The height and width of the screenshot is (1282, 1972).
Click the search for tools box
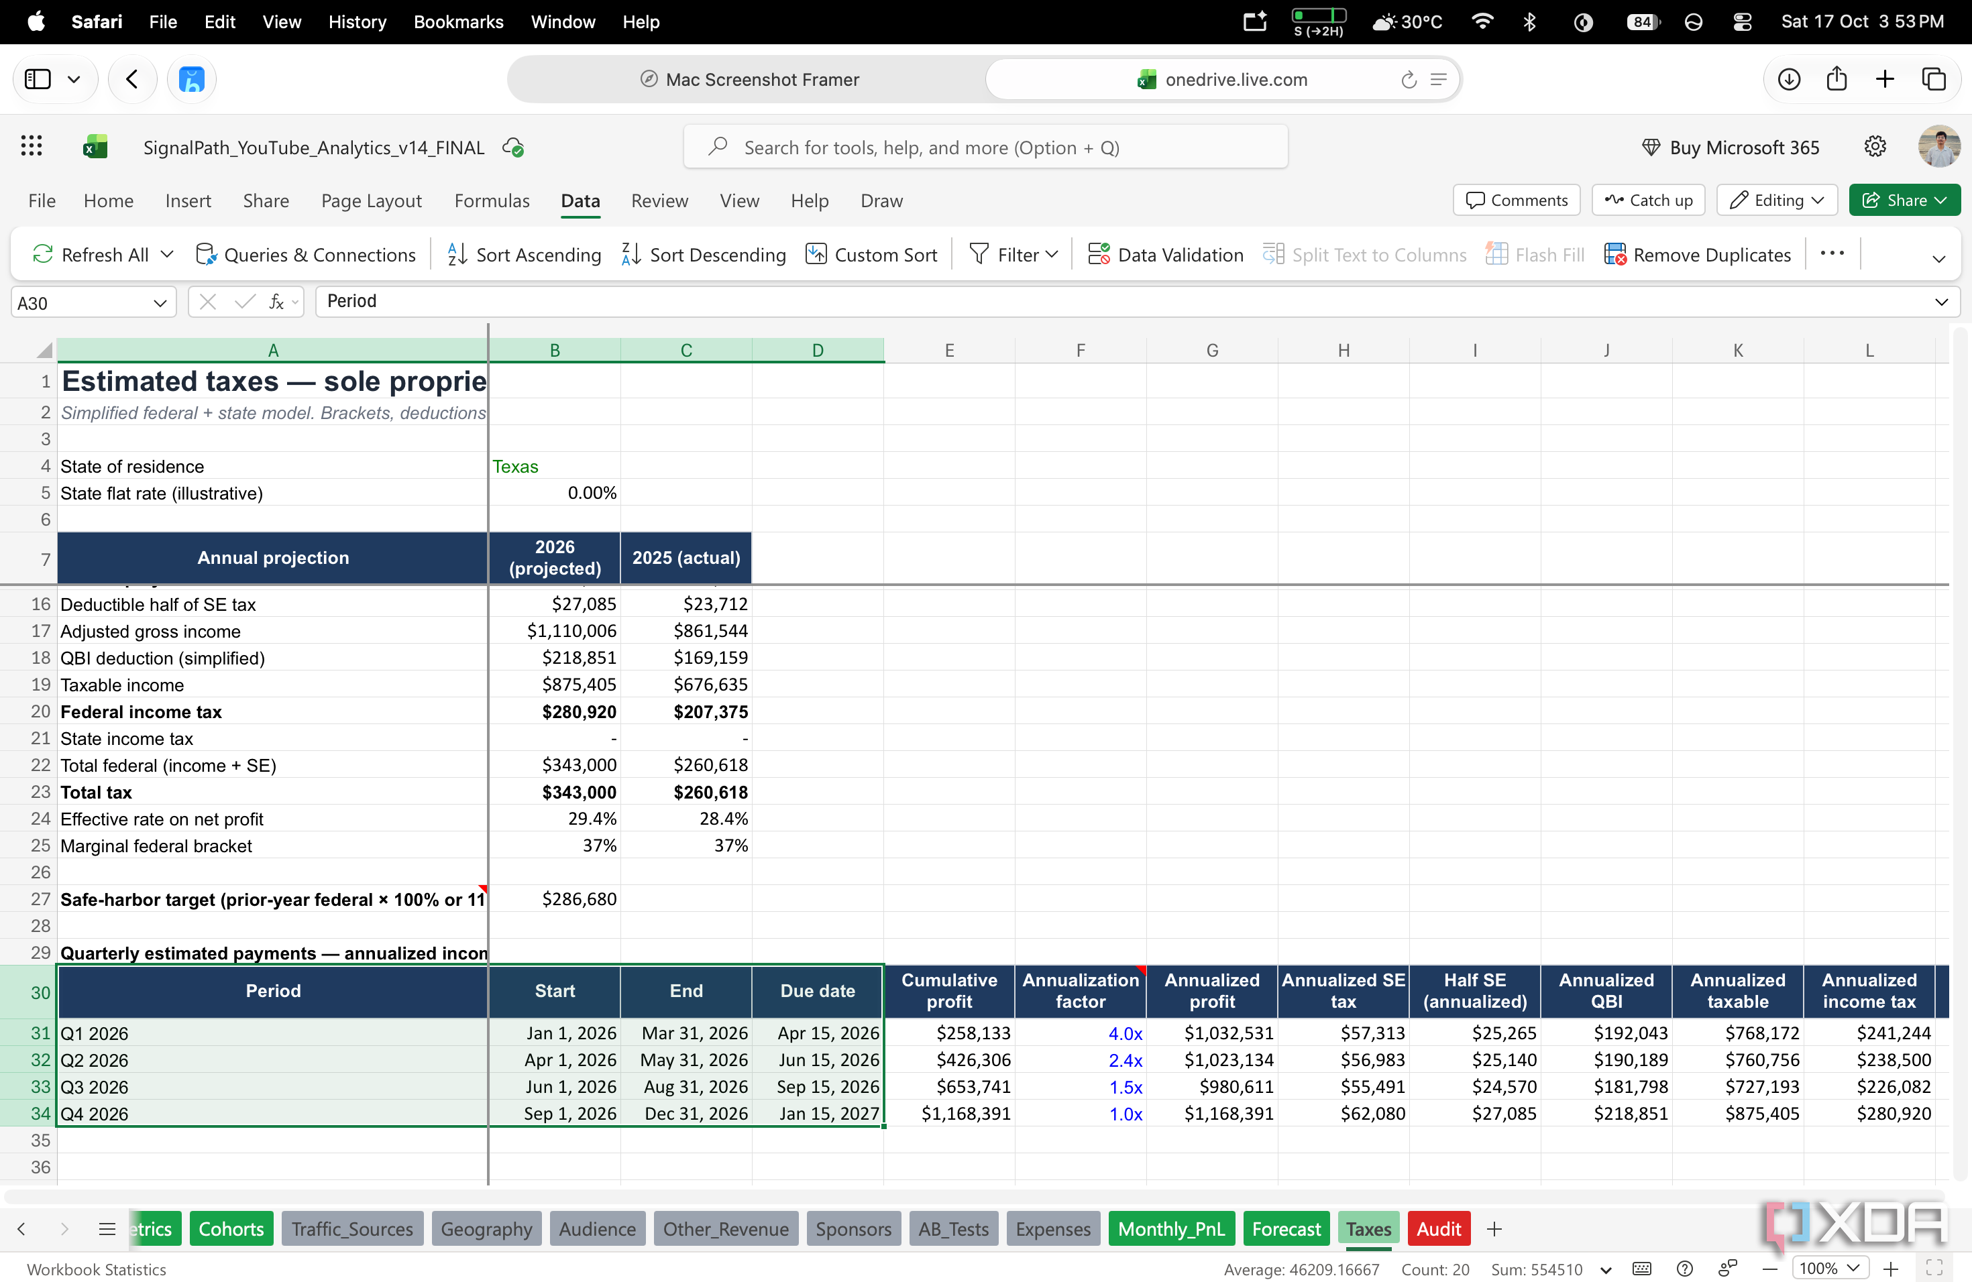click(x=985, y=148)
